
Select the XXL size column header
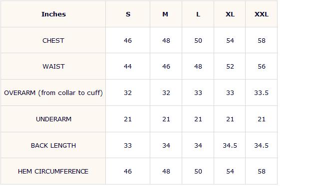[x=262, y=14]
